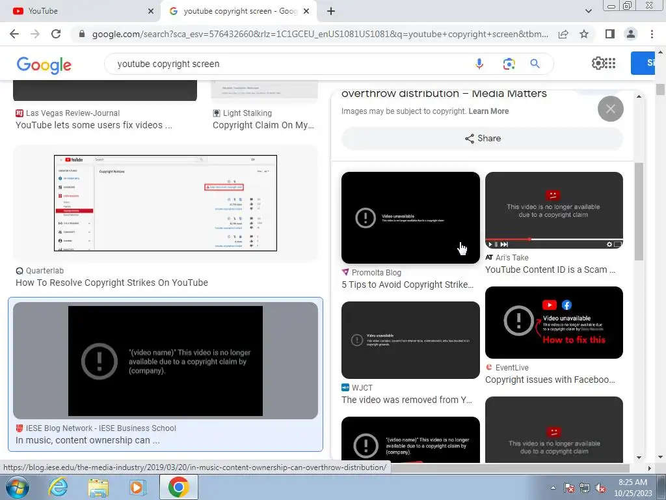Click the preview panel vertical scrollbar thumb

(x=639, y=212)
